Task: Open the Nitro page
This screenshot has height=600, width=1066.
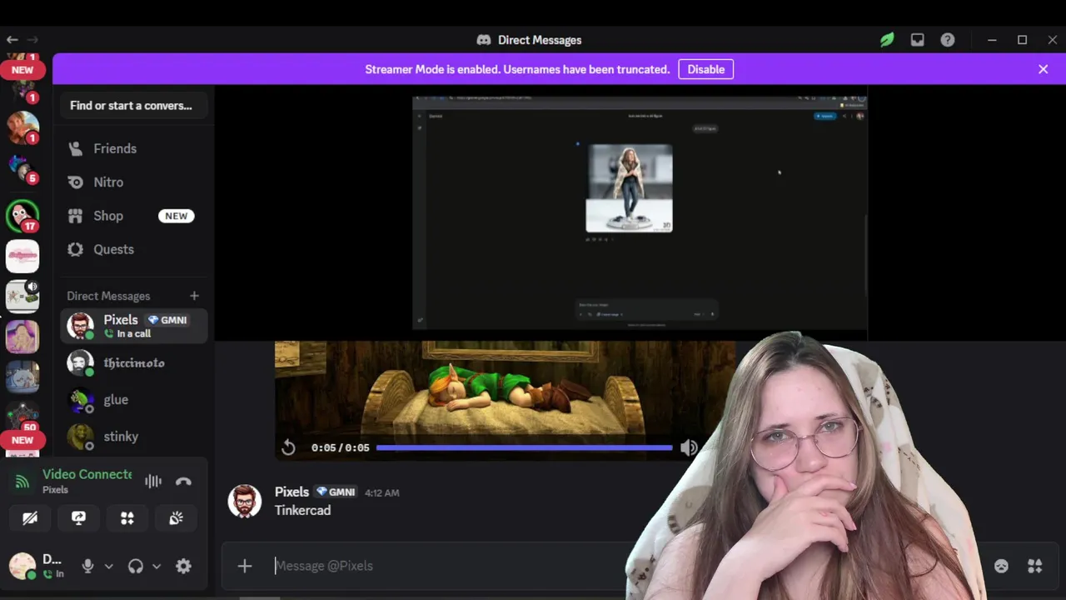Action: 133,182
